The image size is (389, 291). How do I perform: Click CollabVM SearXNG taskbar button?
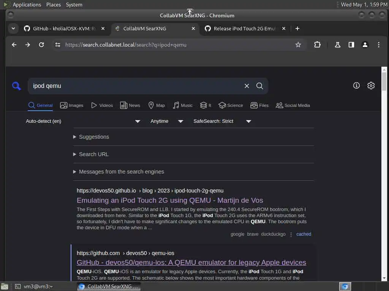[109, 286]
